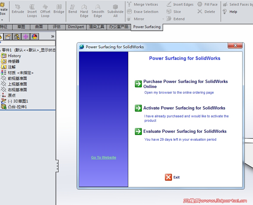Select Merge Vertices command
This screenshot has width=253, height=205.
click(x=142, y=4)
